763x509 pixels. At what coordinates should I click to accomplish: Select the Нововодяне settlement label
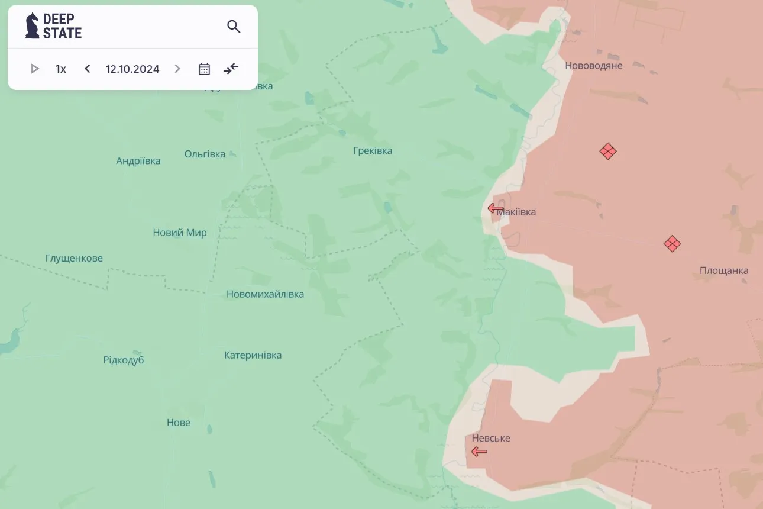point(593,66)
